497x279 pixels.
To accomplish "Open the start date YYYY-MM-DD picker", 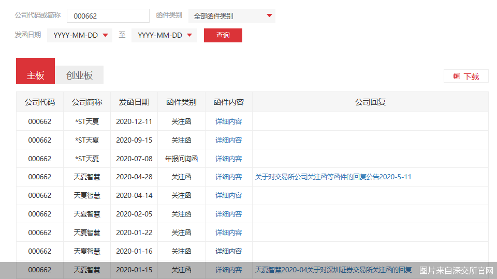I will [80, 35].
